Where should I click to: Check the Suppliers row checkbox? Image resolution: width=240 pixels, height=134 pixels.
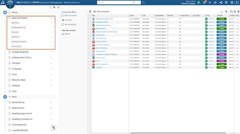pos(89,67)
